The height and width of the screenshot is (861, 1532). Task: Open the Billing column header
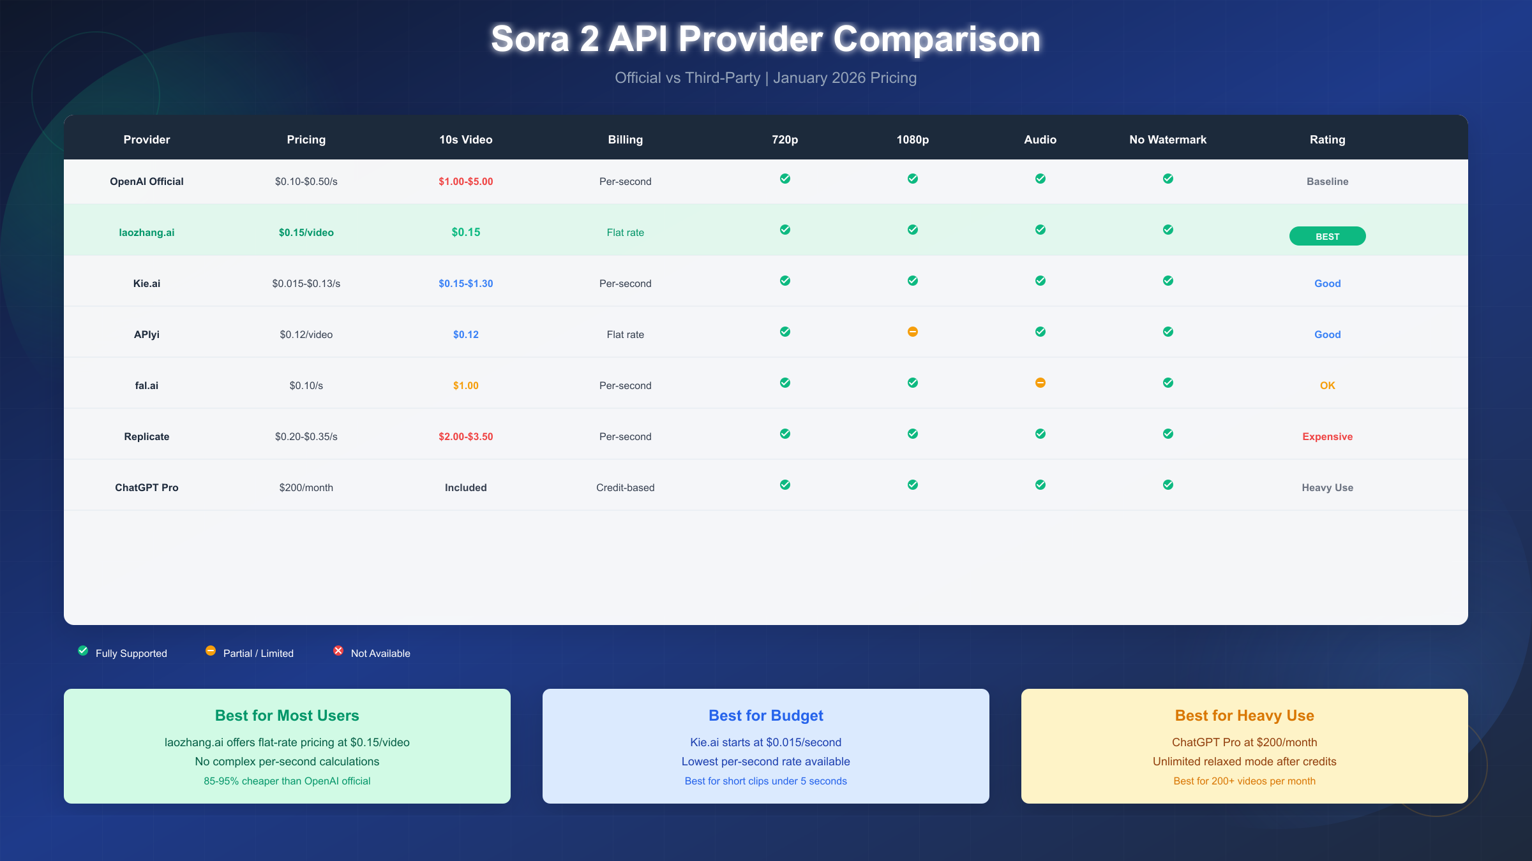pyautogui.click(x=625, y=139)
